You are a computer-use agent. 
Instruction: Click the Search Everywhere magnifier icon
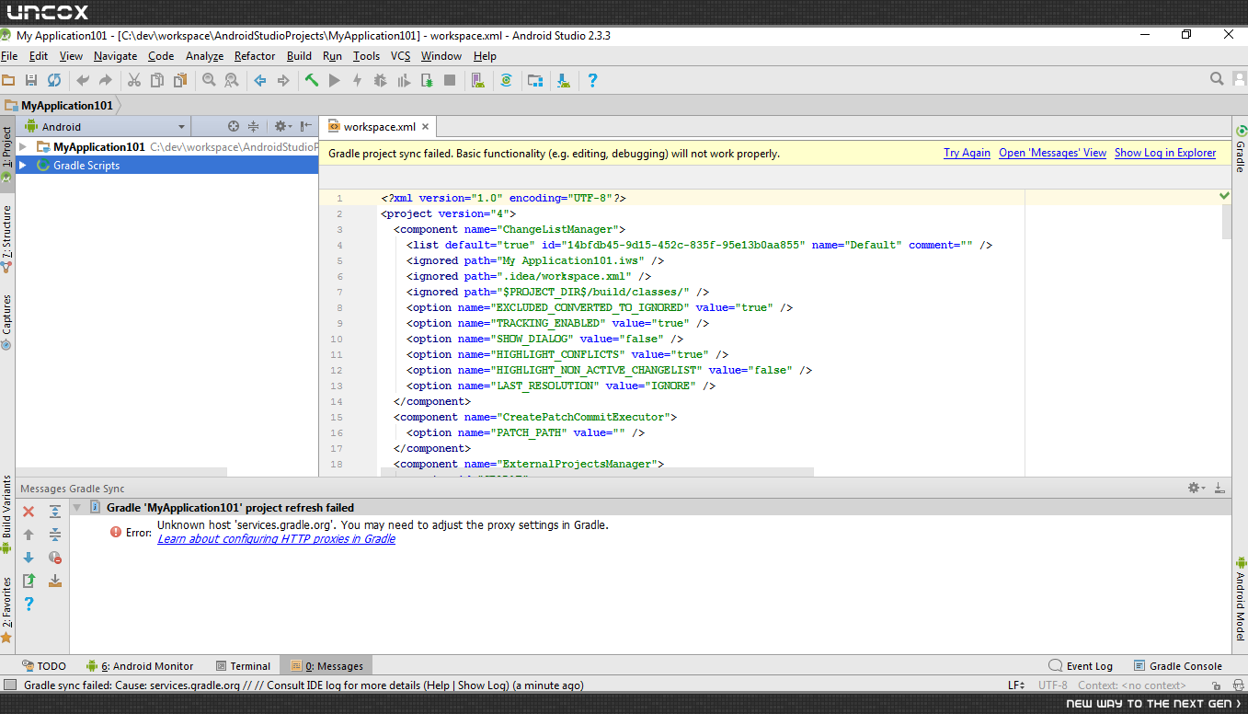pos(1217,80)
